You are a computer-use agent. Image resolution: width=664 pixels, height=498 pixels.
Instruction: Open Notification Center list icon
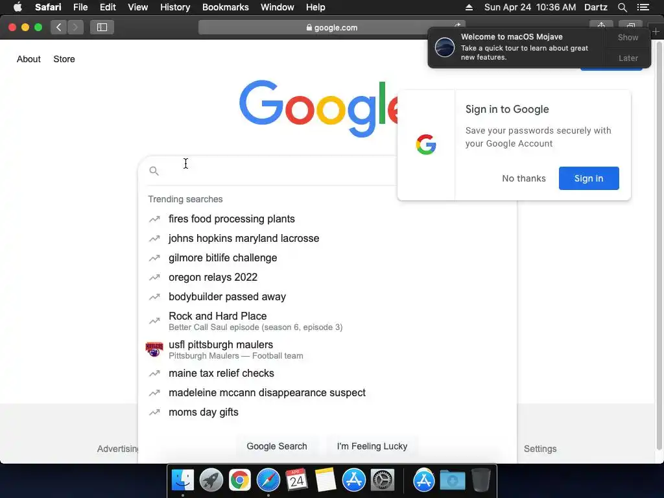tap(643, 7)
